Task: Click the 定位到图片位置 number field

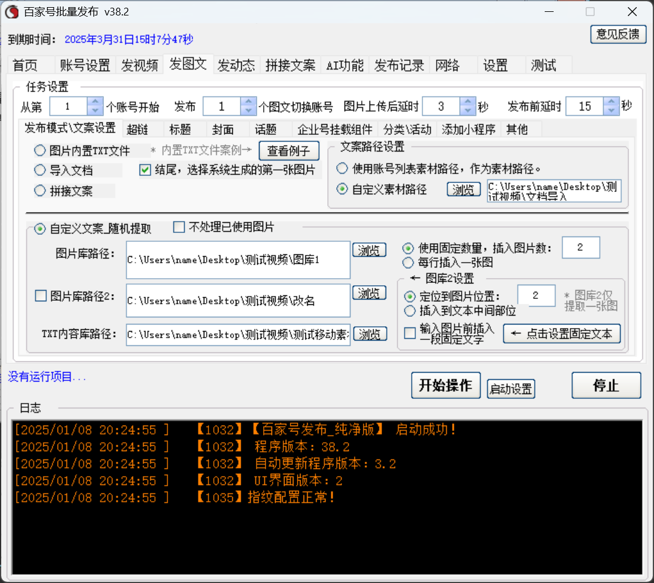Action: 536,296
